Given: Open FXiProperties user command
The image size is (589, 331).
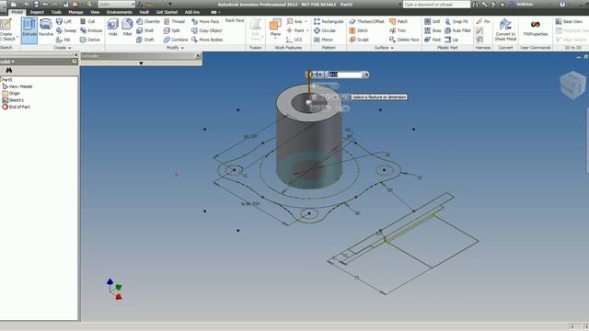Looking at the screenshot, I should coord(536,29).
